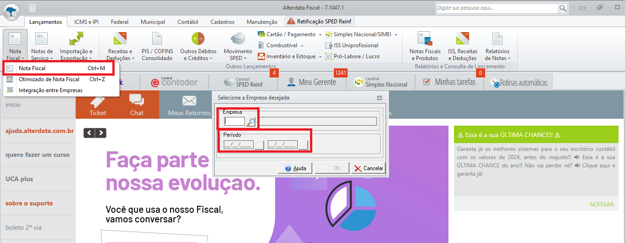Click the Empresa code input field
This screenshot has height=243, width=625.
(234, 121)
